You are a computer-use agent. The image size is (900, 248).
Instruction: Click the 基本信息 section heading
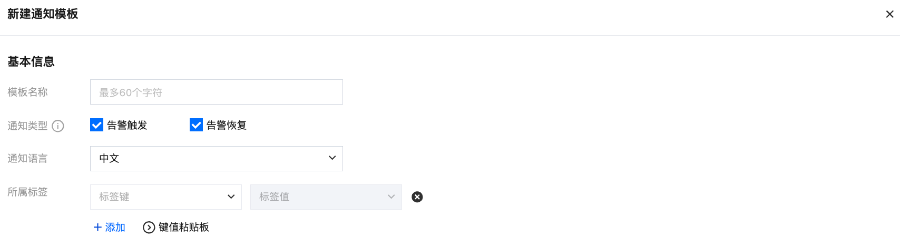[31, 62]
